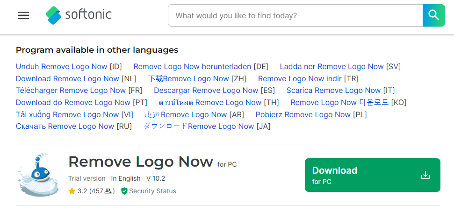The image size is (454, 211).
Task: Open 'Descargar Remove Logo Now' Spanish link
Action: pyautogui.click(x=206, y=91)
